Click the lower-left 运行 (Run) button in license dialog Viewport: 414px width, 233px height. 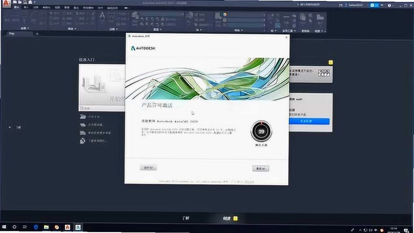point(149,167)
